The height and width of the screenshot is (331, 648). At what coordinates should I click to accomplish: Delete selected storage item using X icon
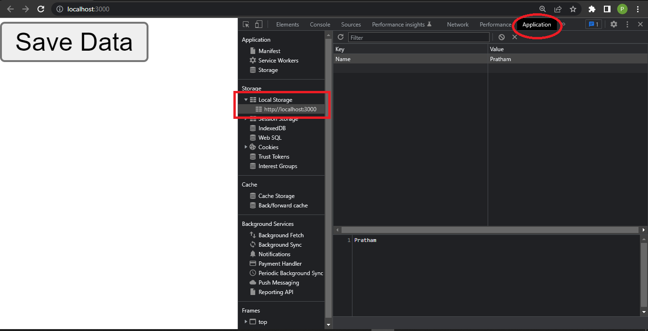[x=515, y=37]
